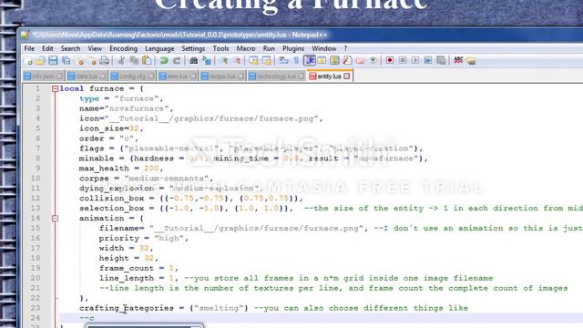Click the Run macro multiple times icon
This screenshot has width=583, height=328.
(428, 60)
